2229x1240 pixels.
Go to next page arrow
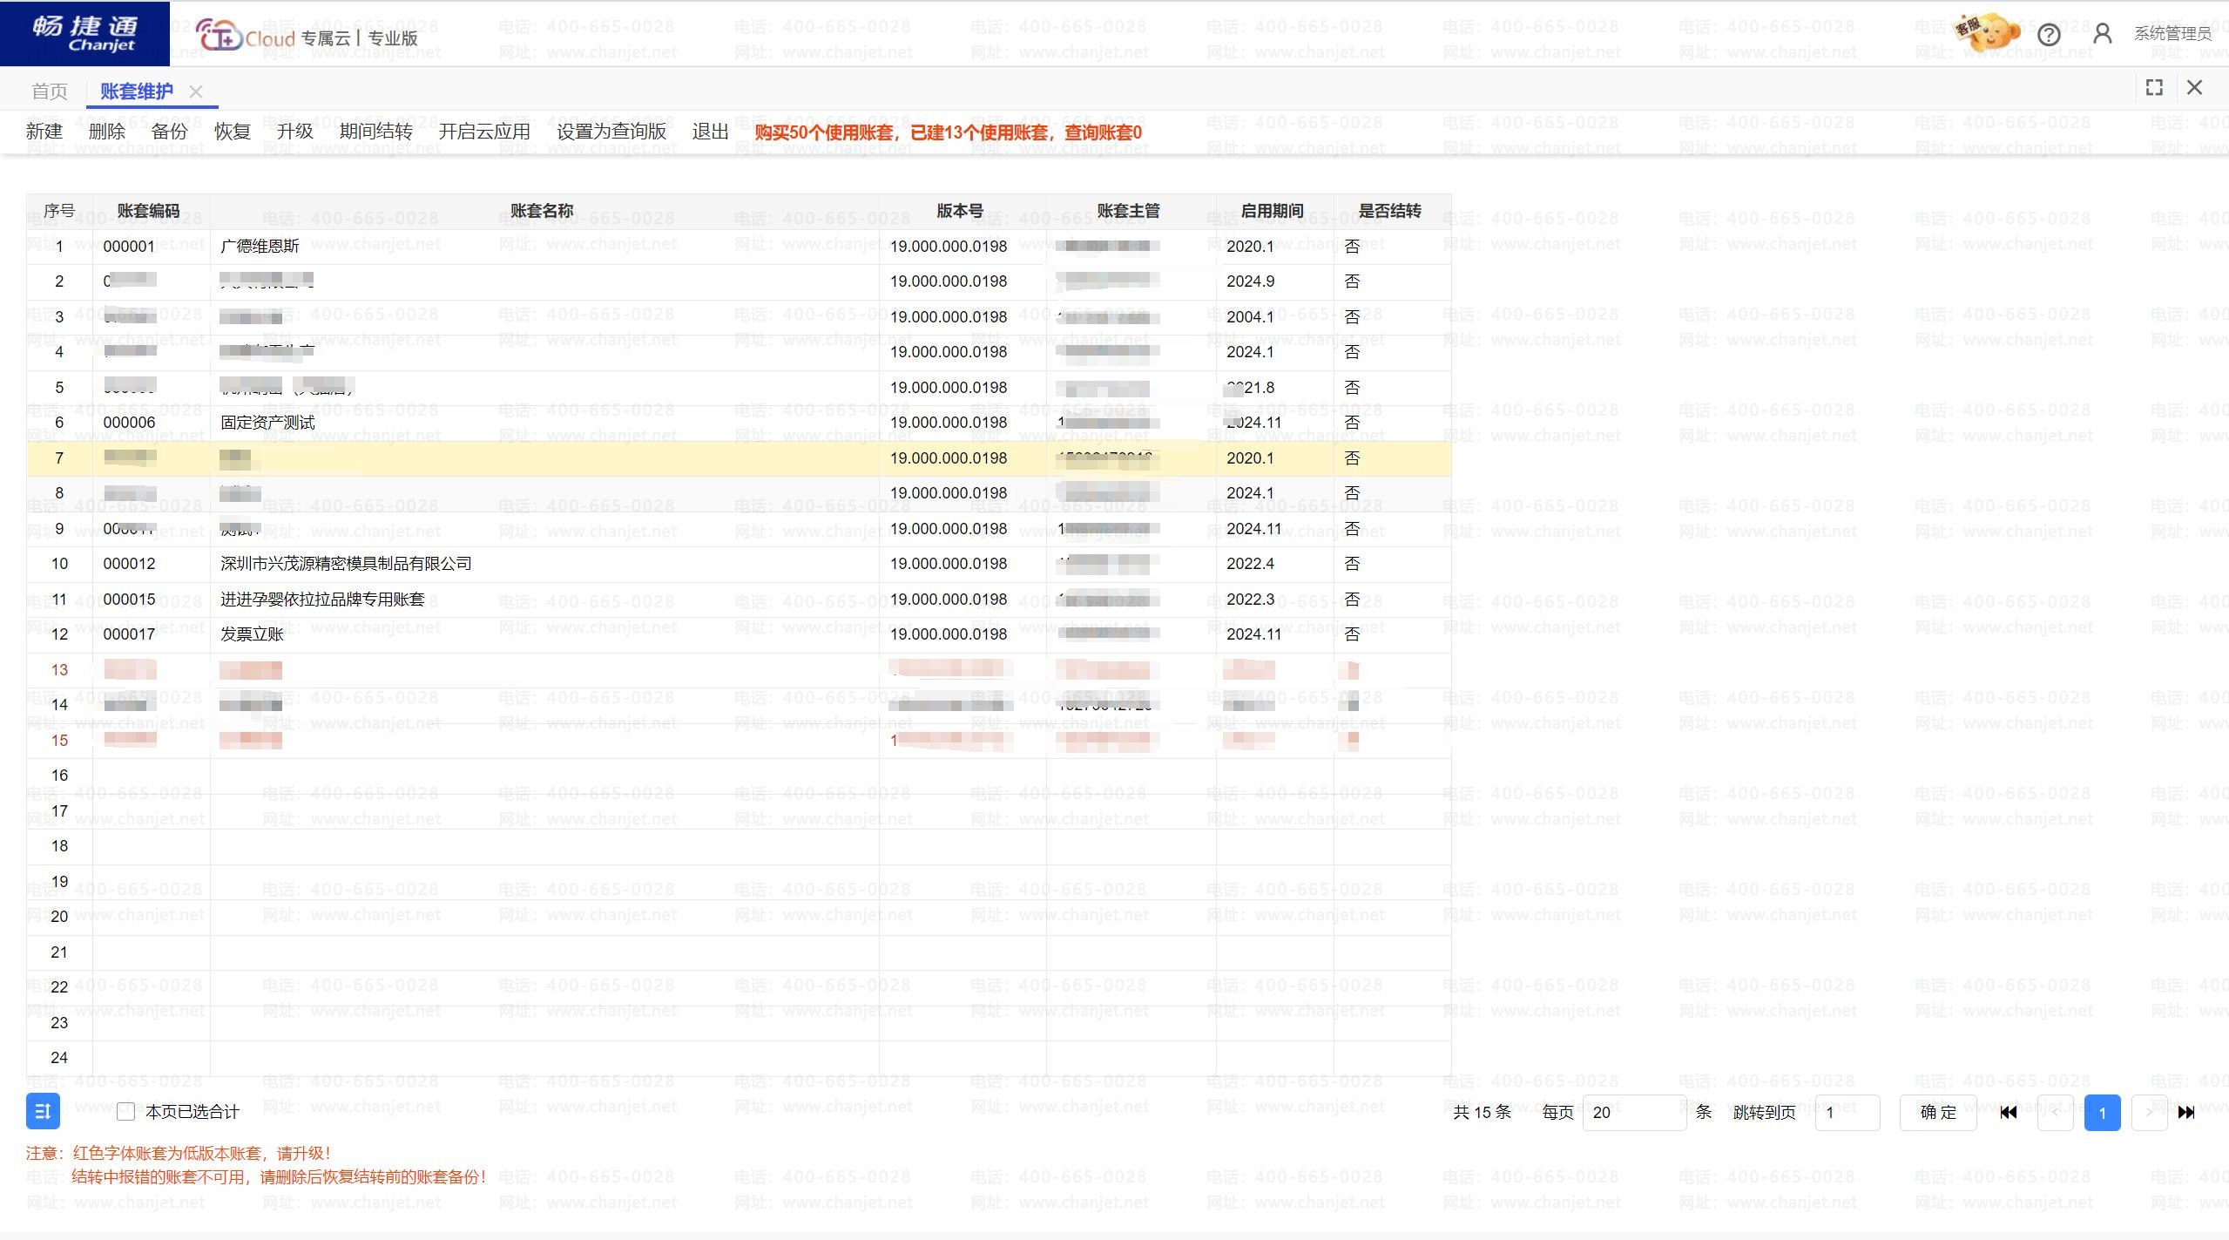pos(2148,1112)
